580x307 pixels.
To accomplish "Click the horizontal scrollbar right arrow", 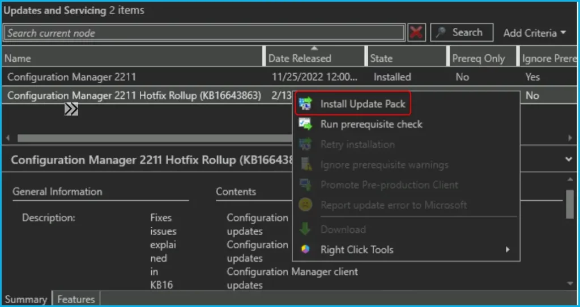I will pyautogui.click(x=570, y=138).
